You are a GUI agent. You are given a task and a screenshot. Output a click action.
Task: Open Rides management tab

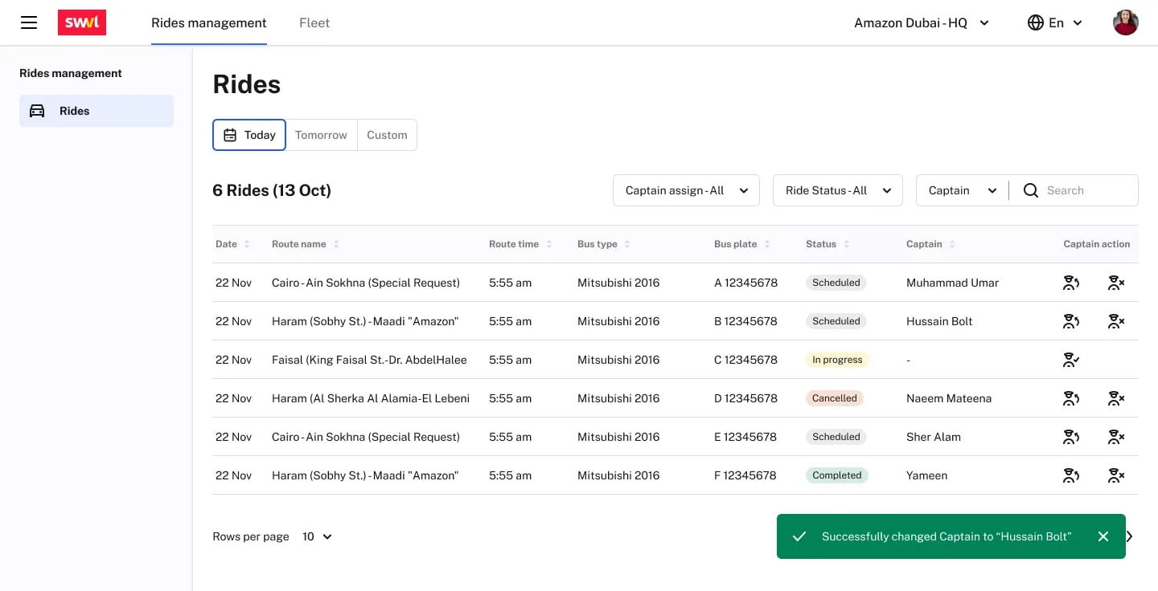[x=209, y=22]
